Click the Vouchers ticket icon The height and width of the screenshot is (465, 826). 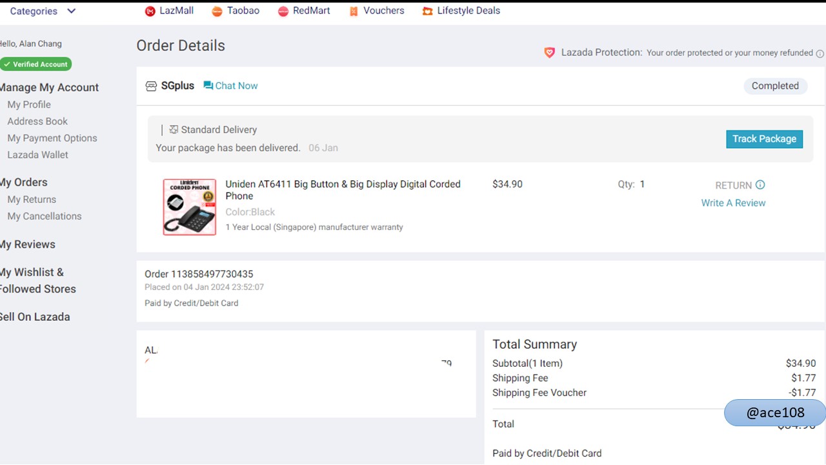point(354,11)
